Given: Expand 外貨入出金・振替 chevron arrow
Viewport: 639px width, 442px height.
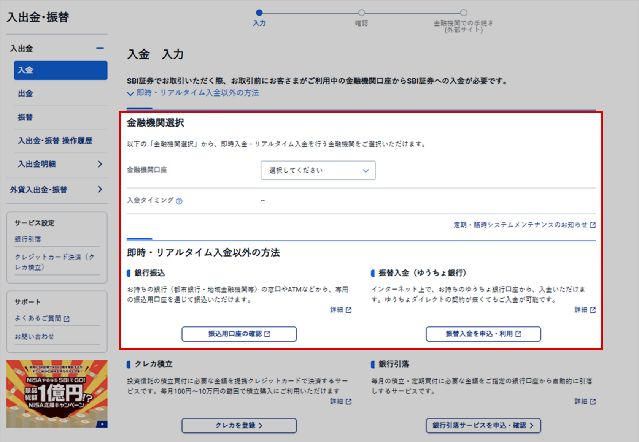Looking at the screenshot, I should 100,189.
